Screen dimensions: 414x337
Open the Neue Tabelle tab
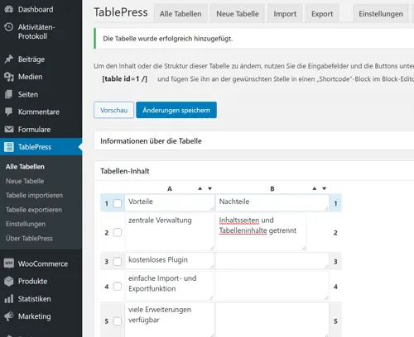[x=238, y=13]
